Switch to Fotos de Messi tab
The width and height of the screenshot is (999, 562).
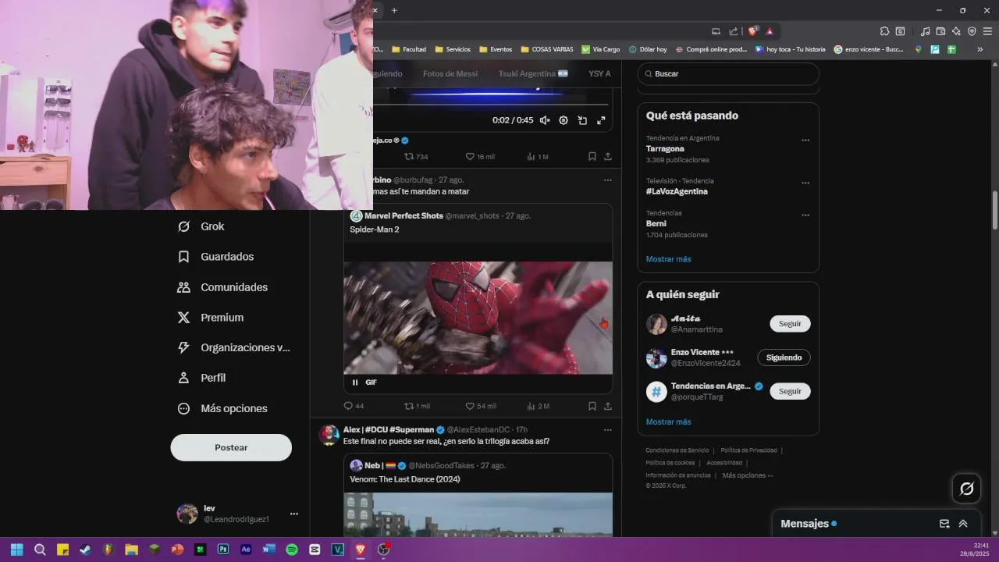click(x=450, y=73)
